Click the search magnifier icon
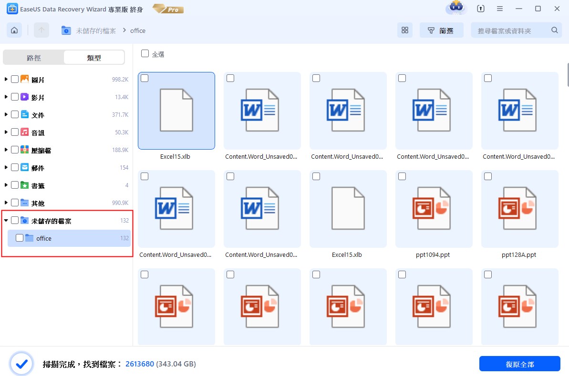Viewport: 569px width, 376px height. (554, 30)
